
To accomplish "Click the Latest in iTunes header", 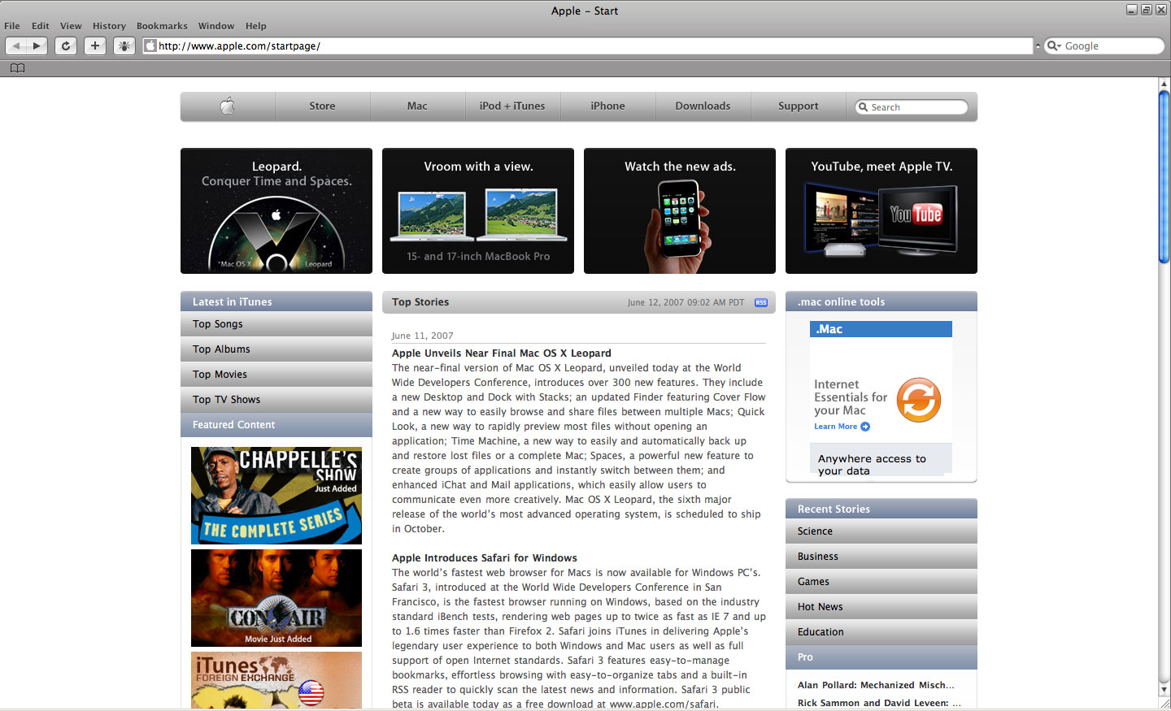I will (x=276, y=301).
